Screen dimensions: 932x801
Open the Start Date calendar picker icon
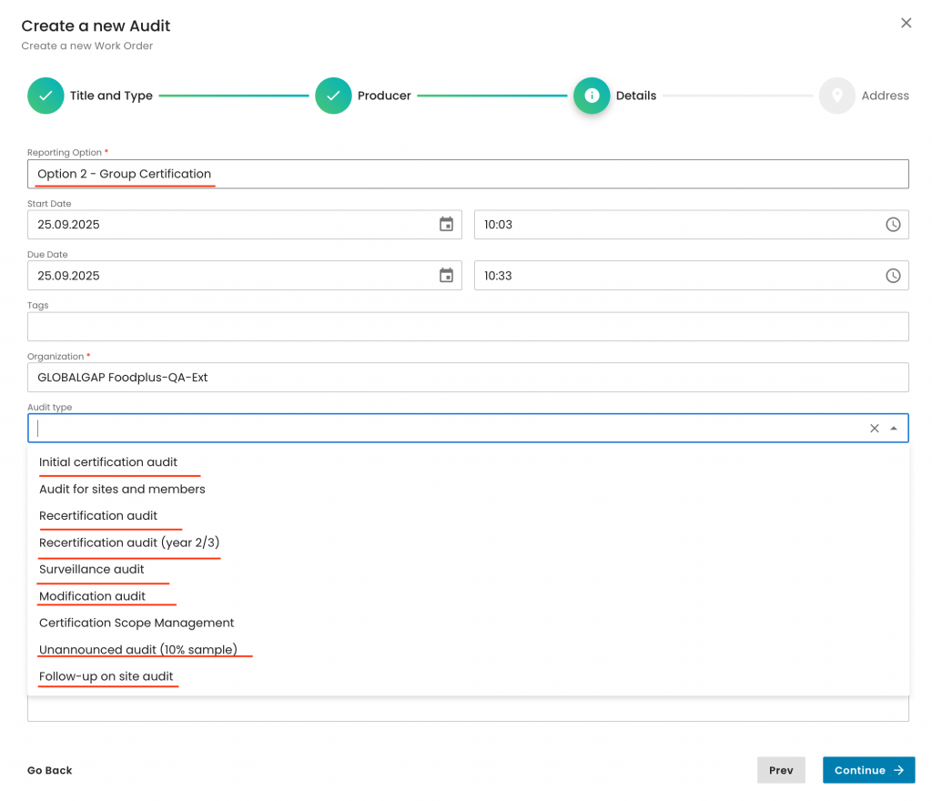coord(446,225)
